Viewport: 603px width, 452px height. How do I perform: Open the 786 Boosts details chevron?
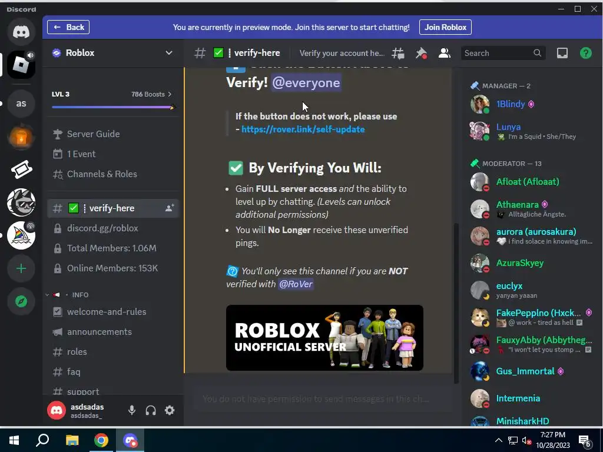170,94
